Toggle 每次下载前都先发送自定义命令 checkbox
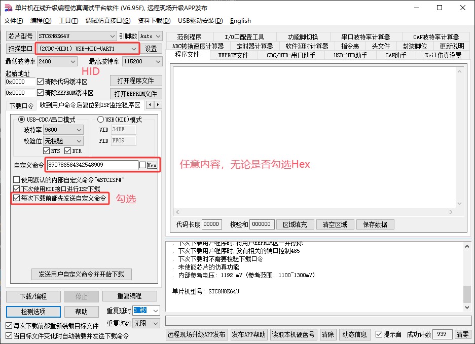The width and height of the screenshot is (475, 344). click(x=17, y=199)
